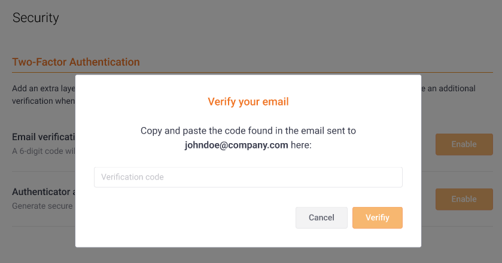Screen dimensions: 502x263
Task: Click the Security page heading
Action: 36,18
